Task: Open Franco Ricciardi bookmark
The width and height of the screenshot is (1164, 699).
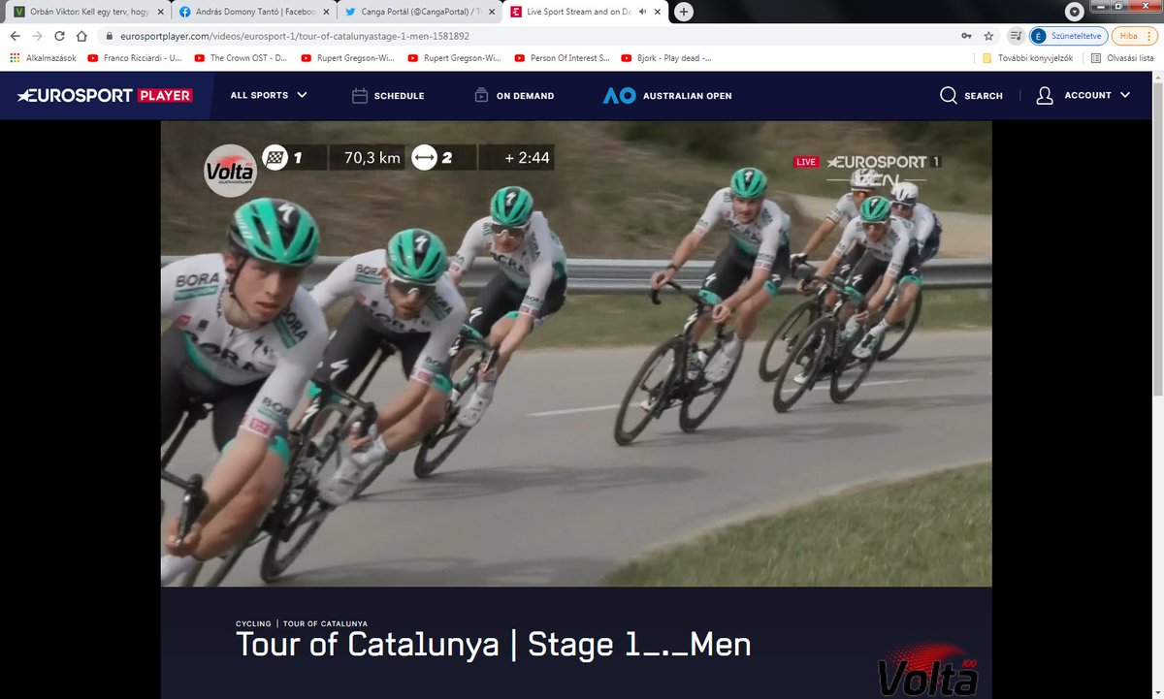Action: (x=134, y=58)
